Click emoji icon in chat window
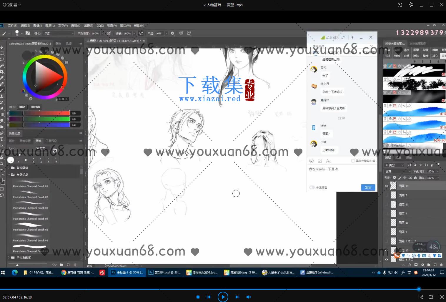The image size is (446, 302). coord(311,161)
